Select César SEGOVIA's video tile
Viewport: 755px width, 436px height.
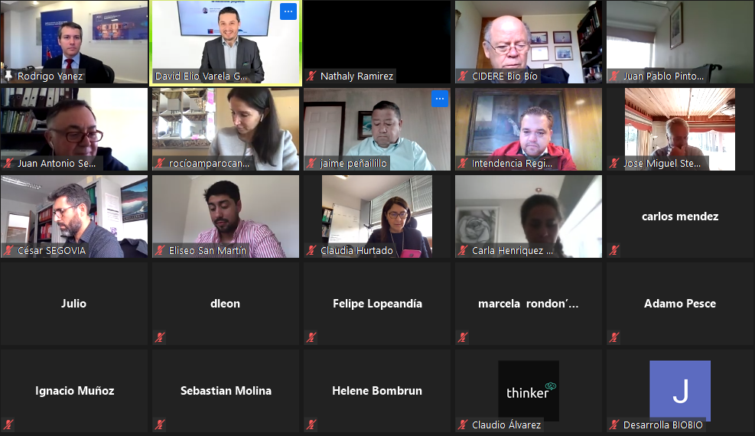coord(74,216)
